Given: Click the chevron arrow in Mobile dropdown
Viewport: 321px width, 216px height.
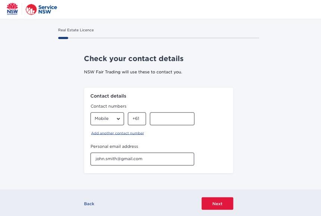Looking at the screenshot, I should click(x=118, y=119).
